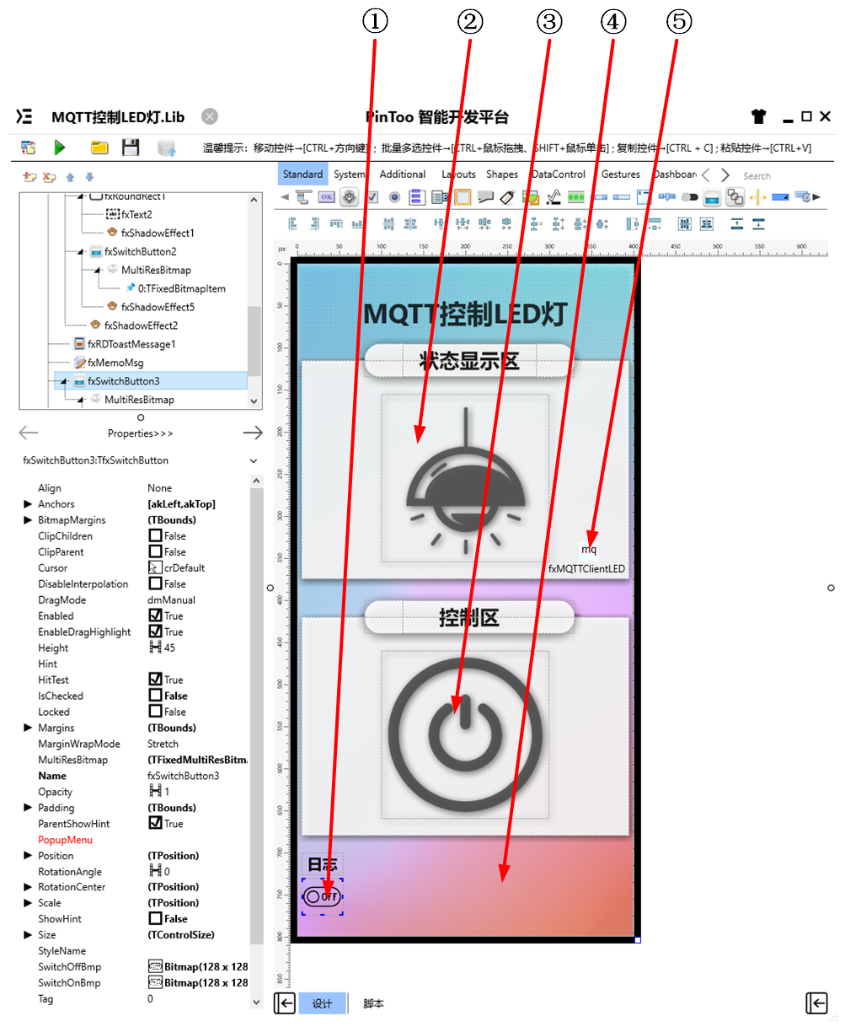Switch to the Gestures palette tab

tap(621, 175)
